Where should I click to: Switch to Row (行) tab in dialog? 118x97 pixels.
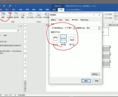(60, 20)
